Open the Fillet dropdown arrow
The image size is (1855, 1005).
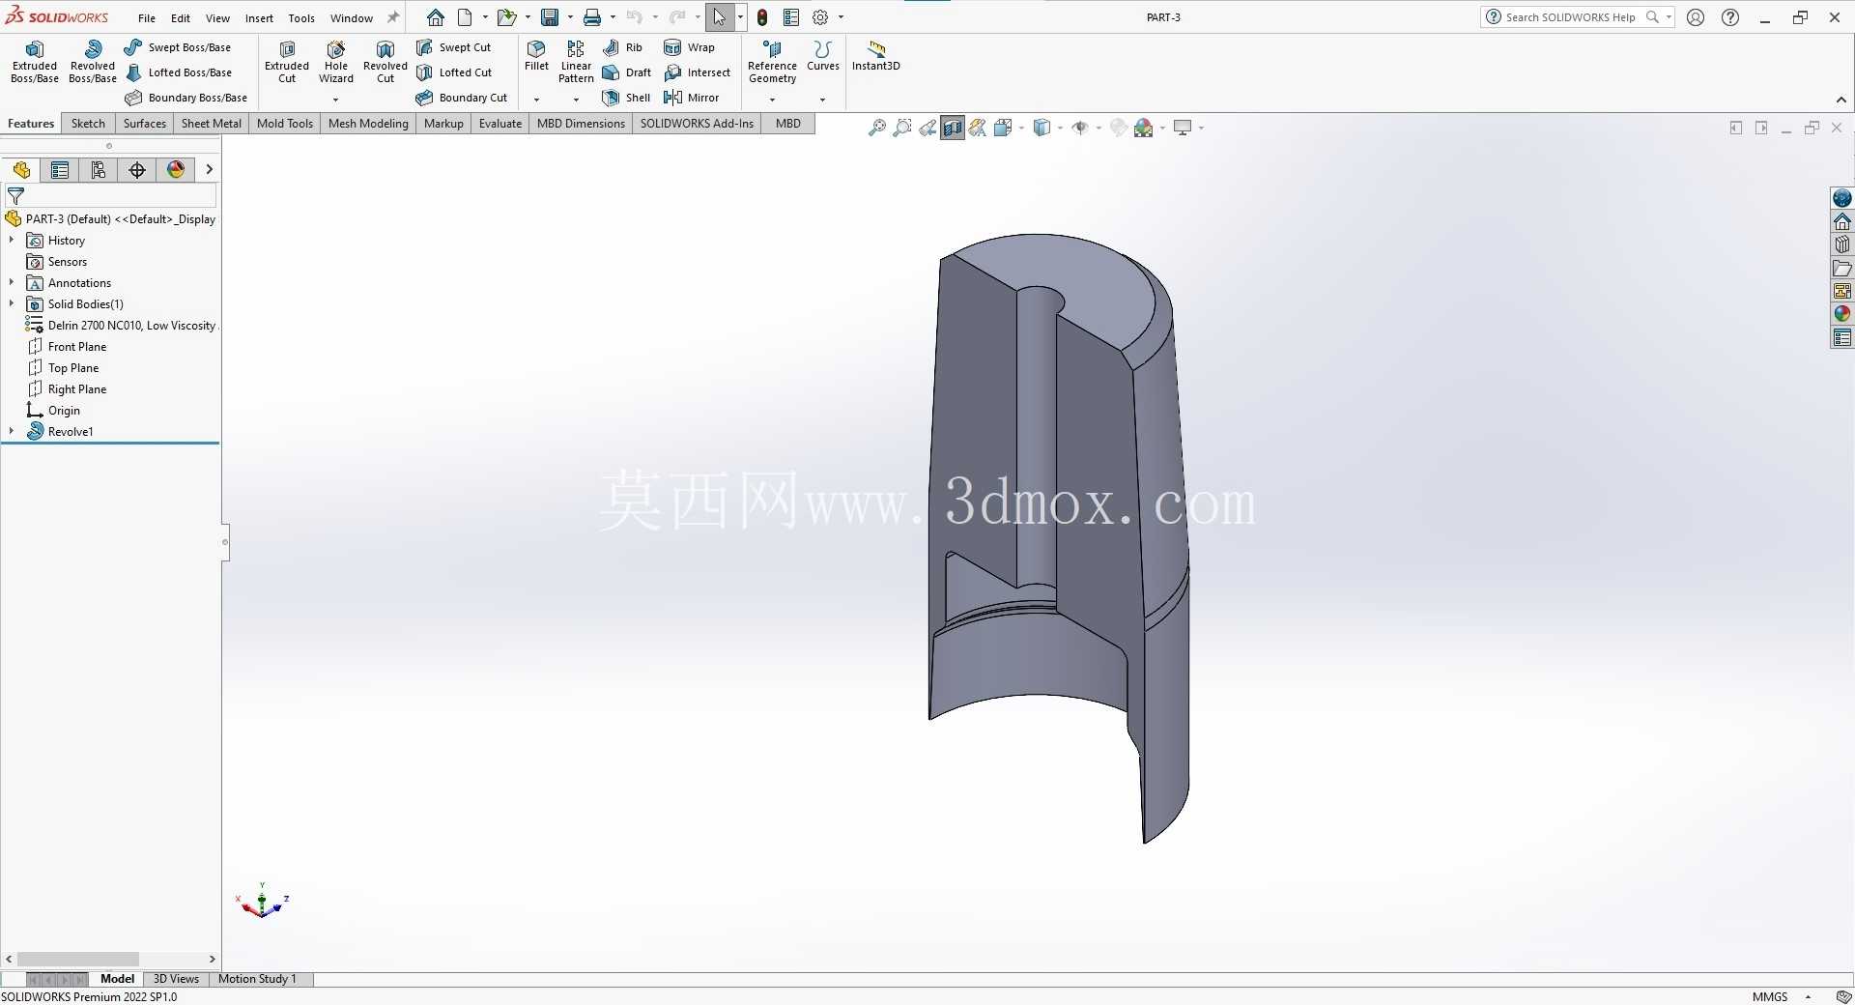pyautogui.click(x=536, y=99)
